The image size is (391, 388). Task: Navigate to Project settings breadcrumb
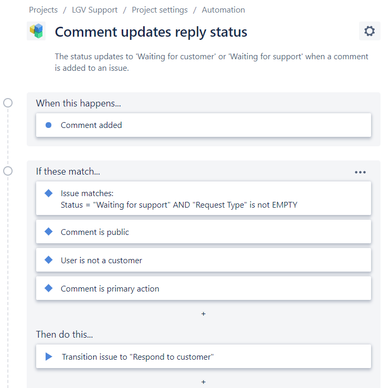(x=159, y=10)
